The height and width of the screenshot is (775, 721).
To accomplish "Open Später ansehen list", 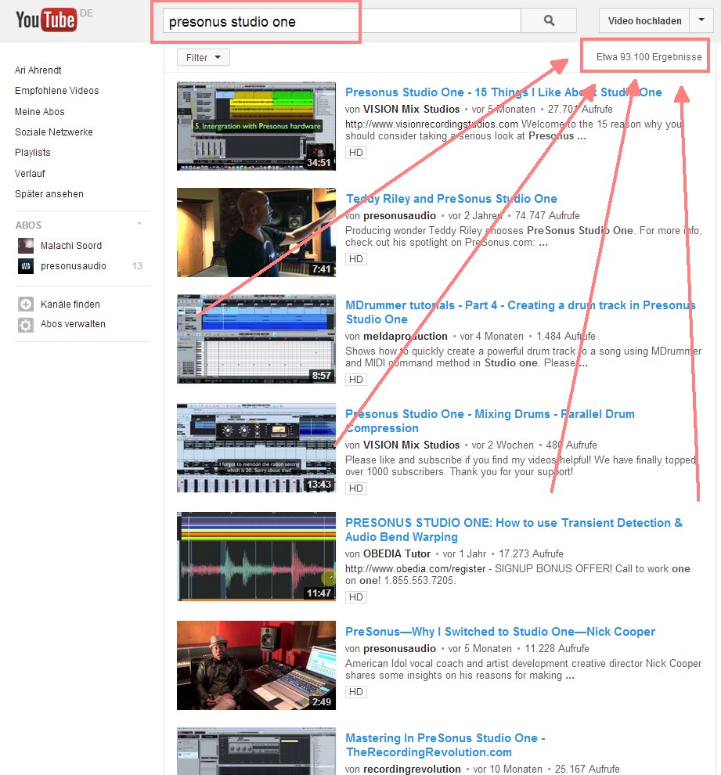I will coord(49,194).
